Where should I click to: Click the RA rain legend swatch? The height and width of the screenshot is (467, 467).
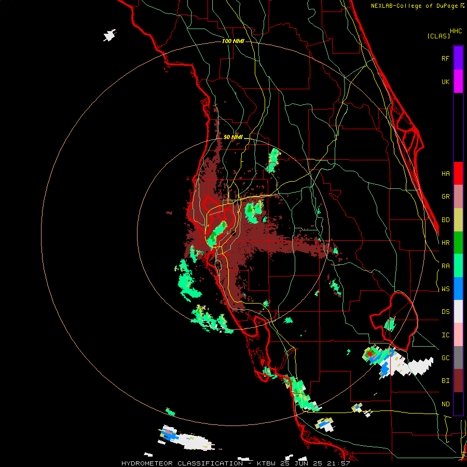(x=458, y=266)
